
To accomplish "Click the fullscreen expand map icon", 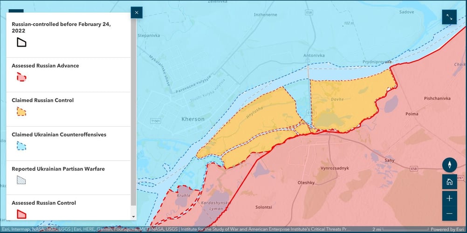I will pos(449,17).
